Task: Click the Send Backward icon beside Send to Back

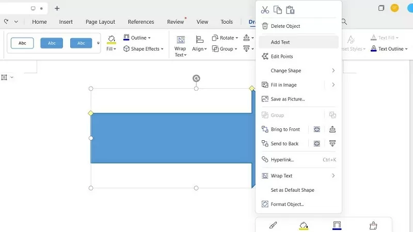Action: pyautogui.click(x=332, y=143)
